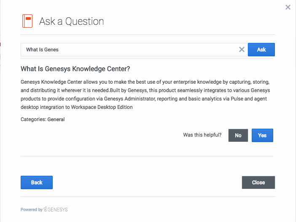Go back using the Back button
The width and height of the screenshot is (296, 222).
[37, 182]
